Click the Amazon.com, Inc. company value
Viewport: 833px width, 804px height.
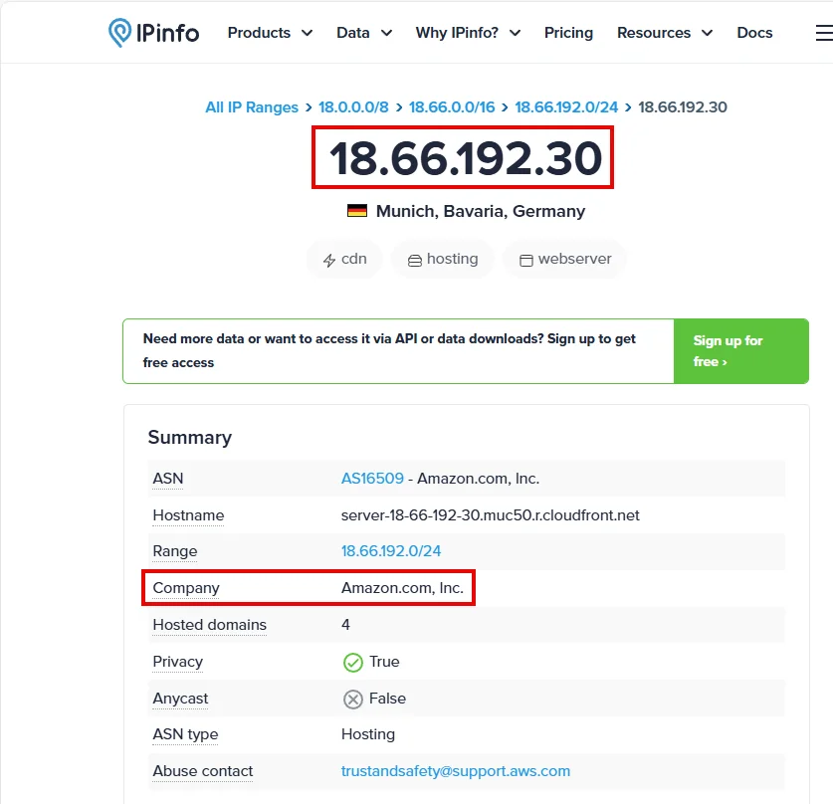[402, 588]
